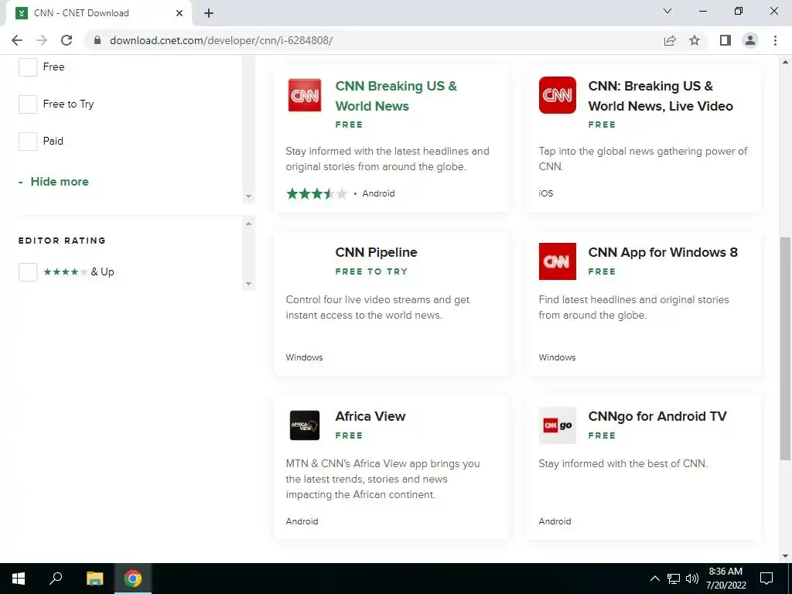Click the Africa View app icon
This screenshot has width=792, height=594.
305,425
